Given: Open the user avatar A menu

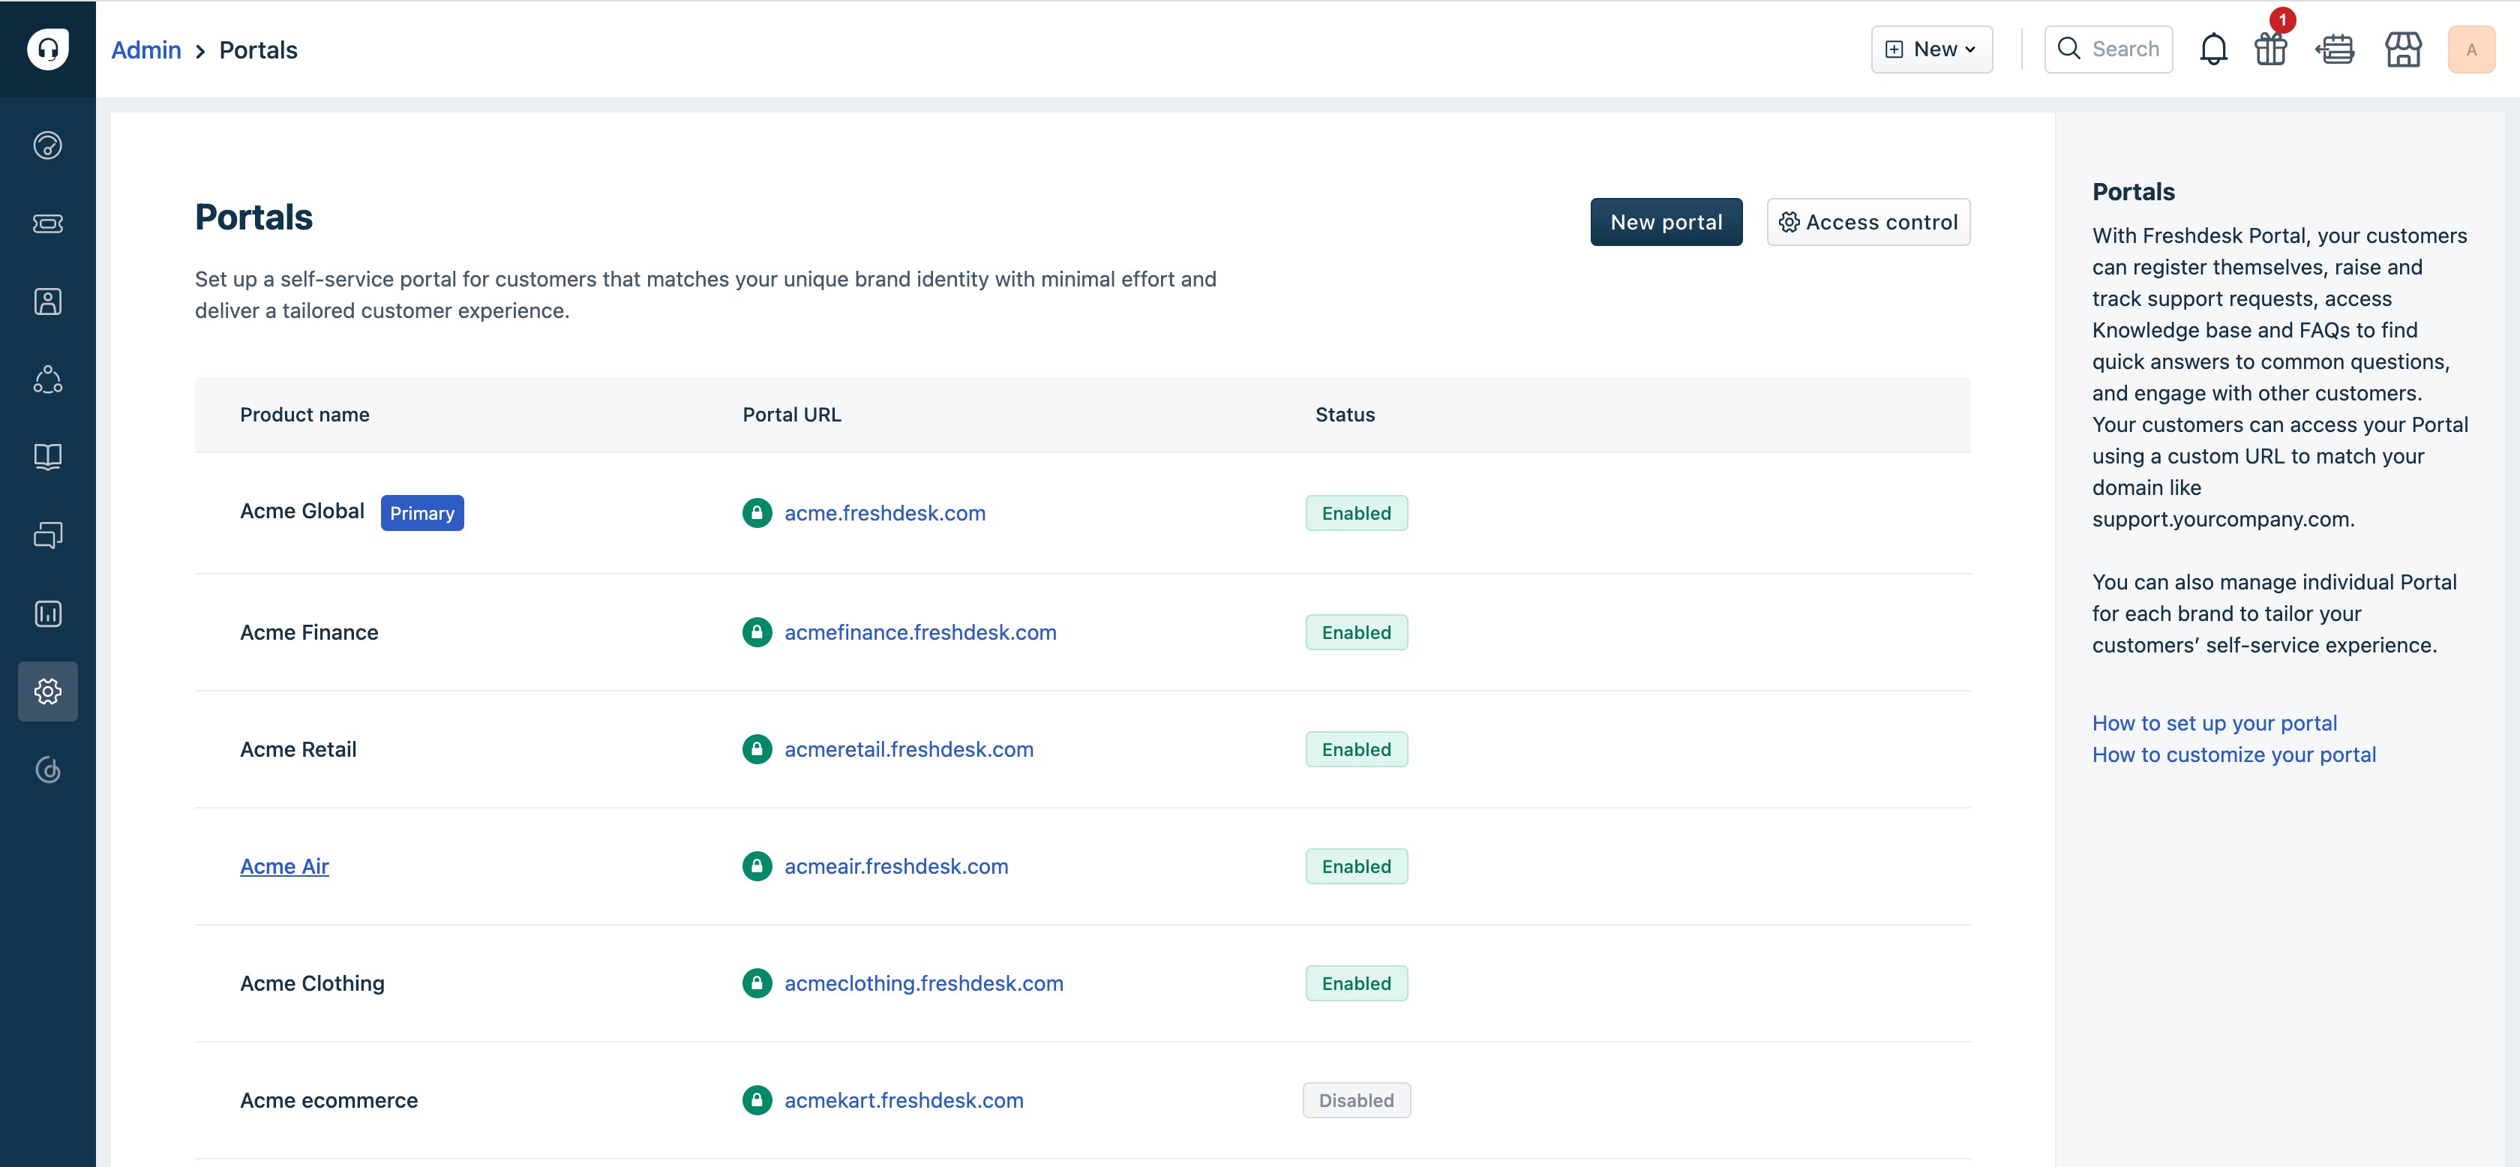Looking at the screenshot, I should (x=2471, y=49).
